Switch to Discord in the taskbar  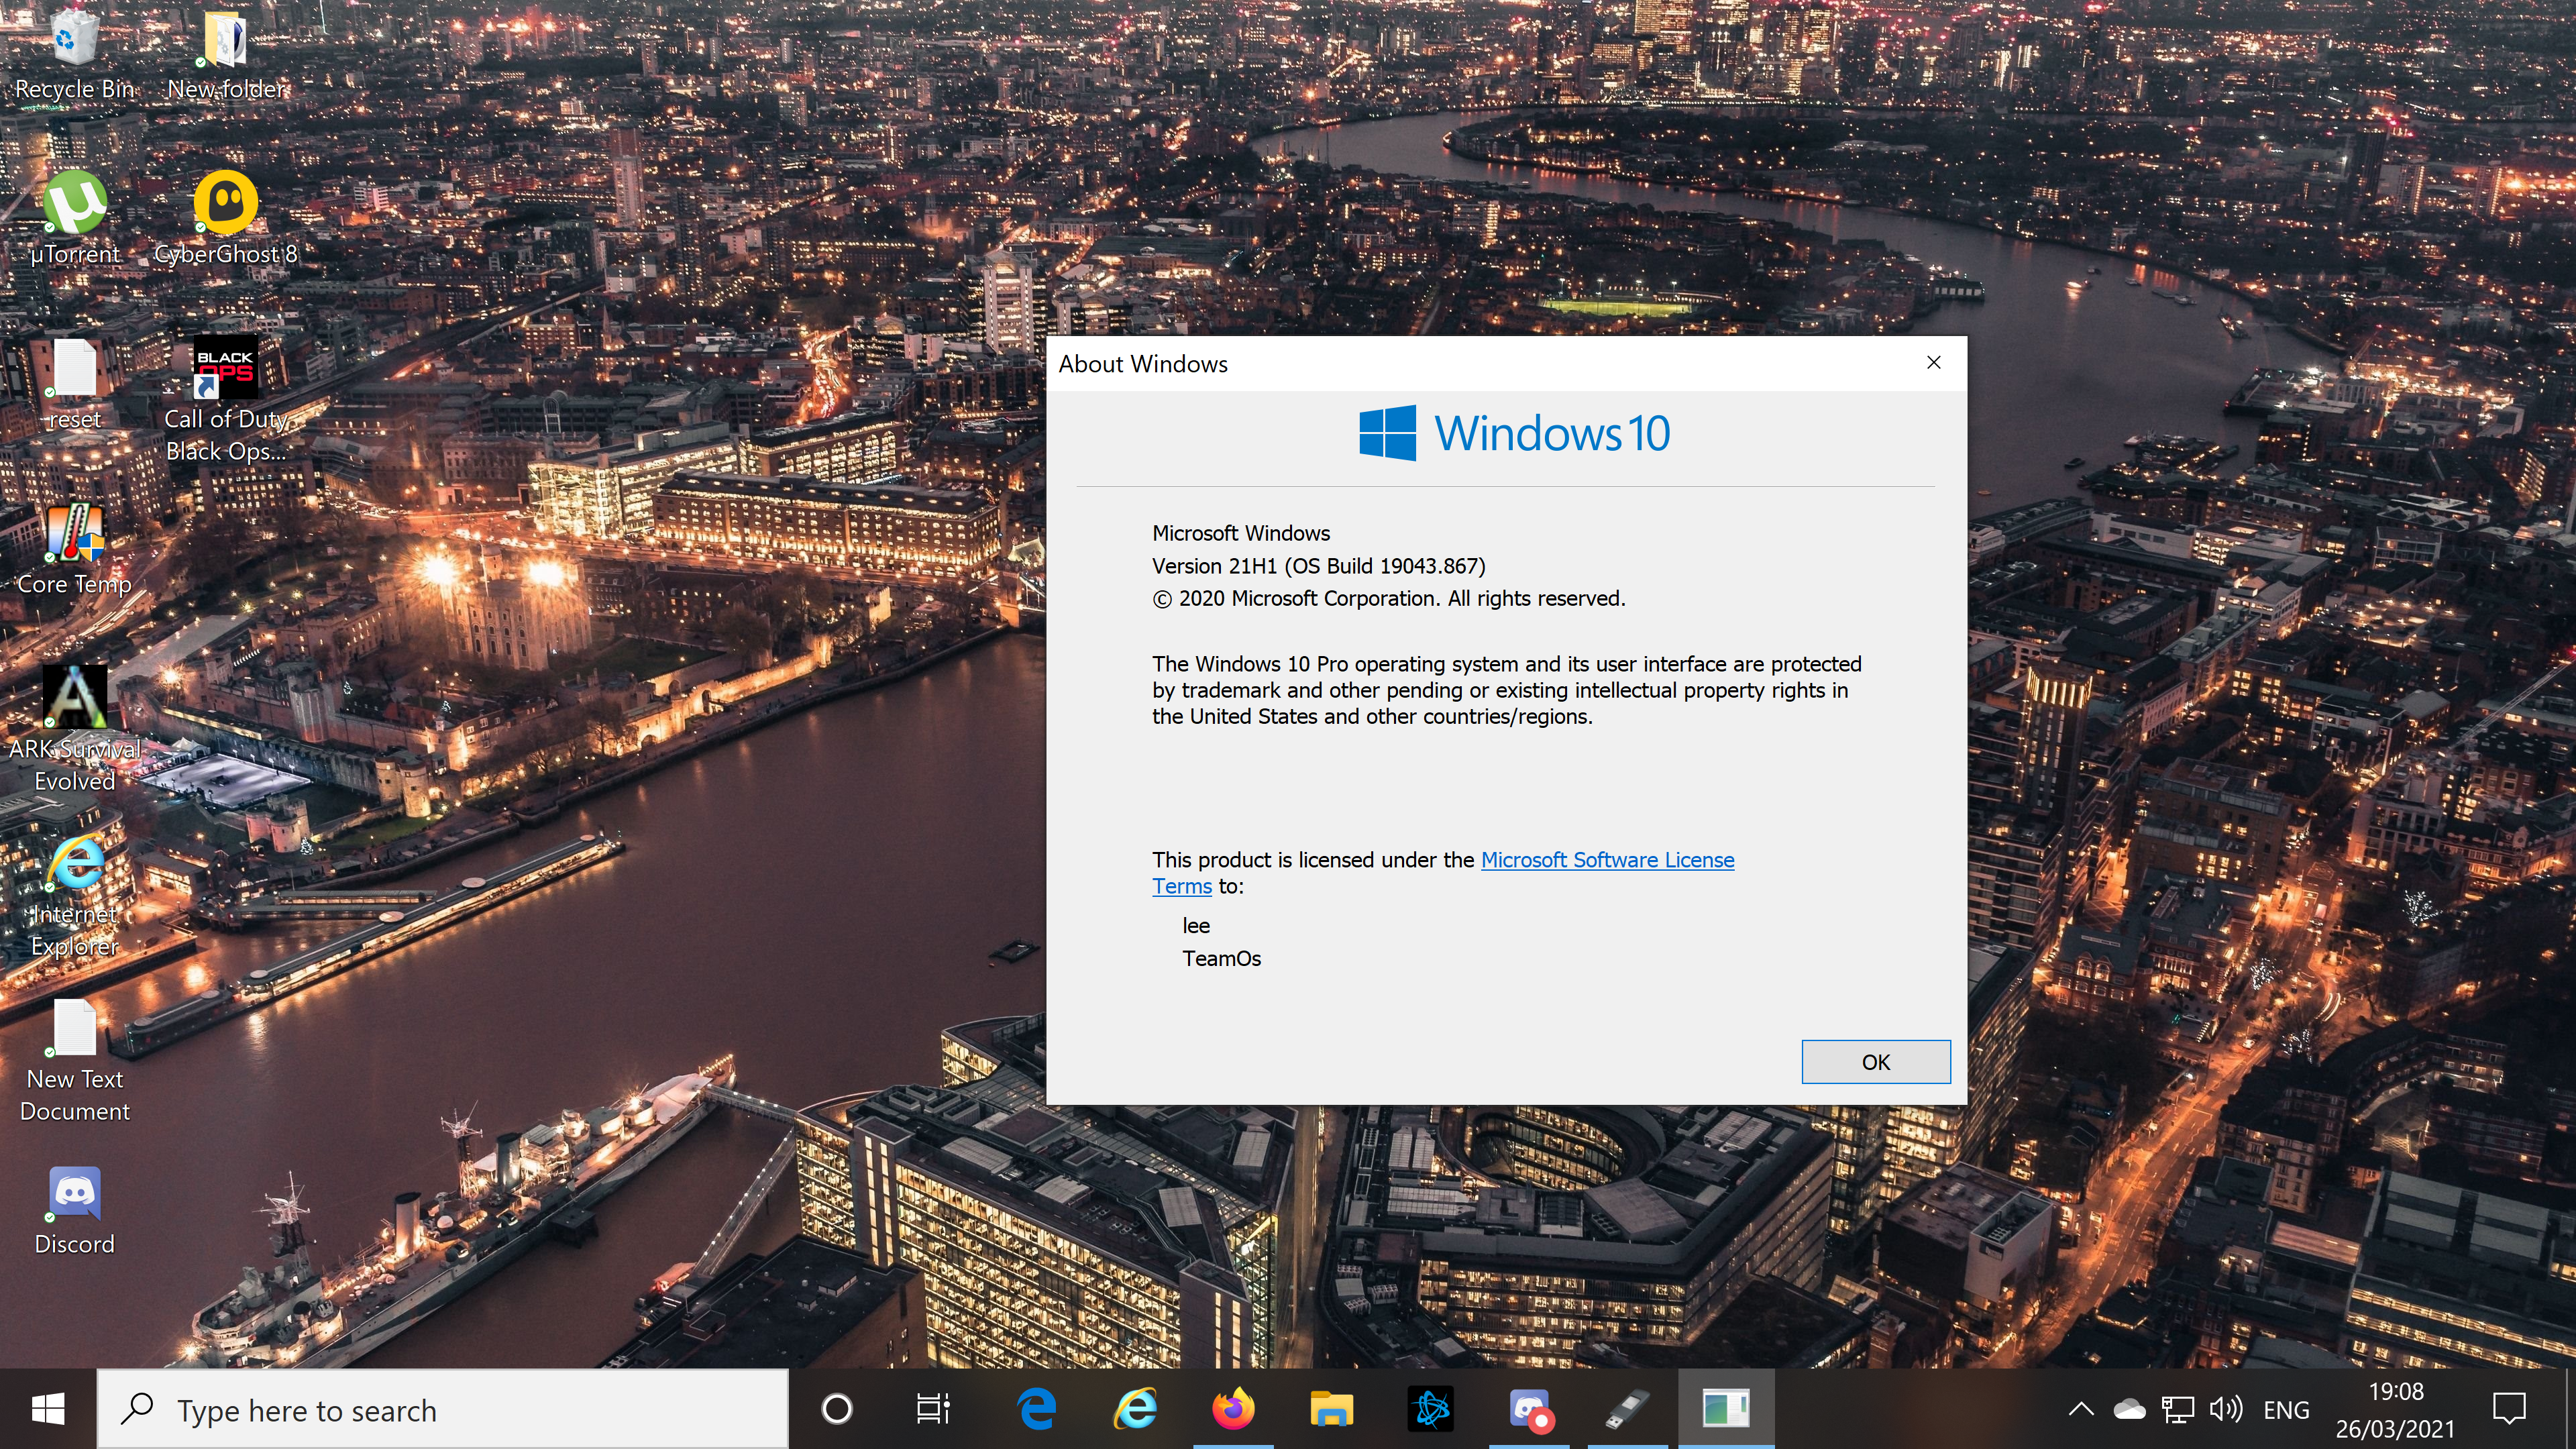point(1529,1409)
